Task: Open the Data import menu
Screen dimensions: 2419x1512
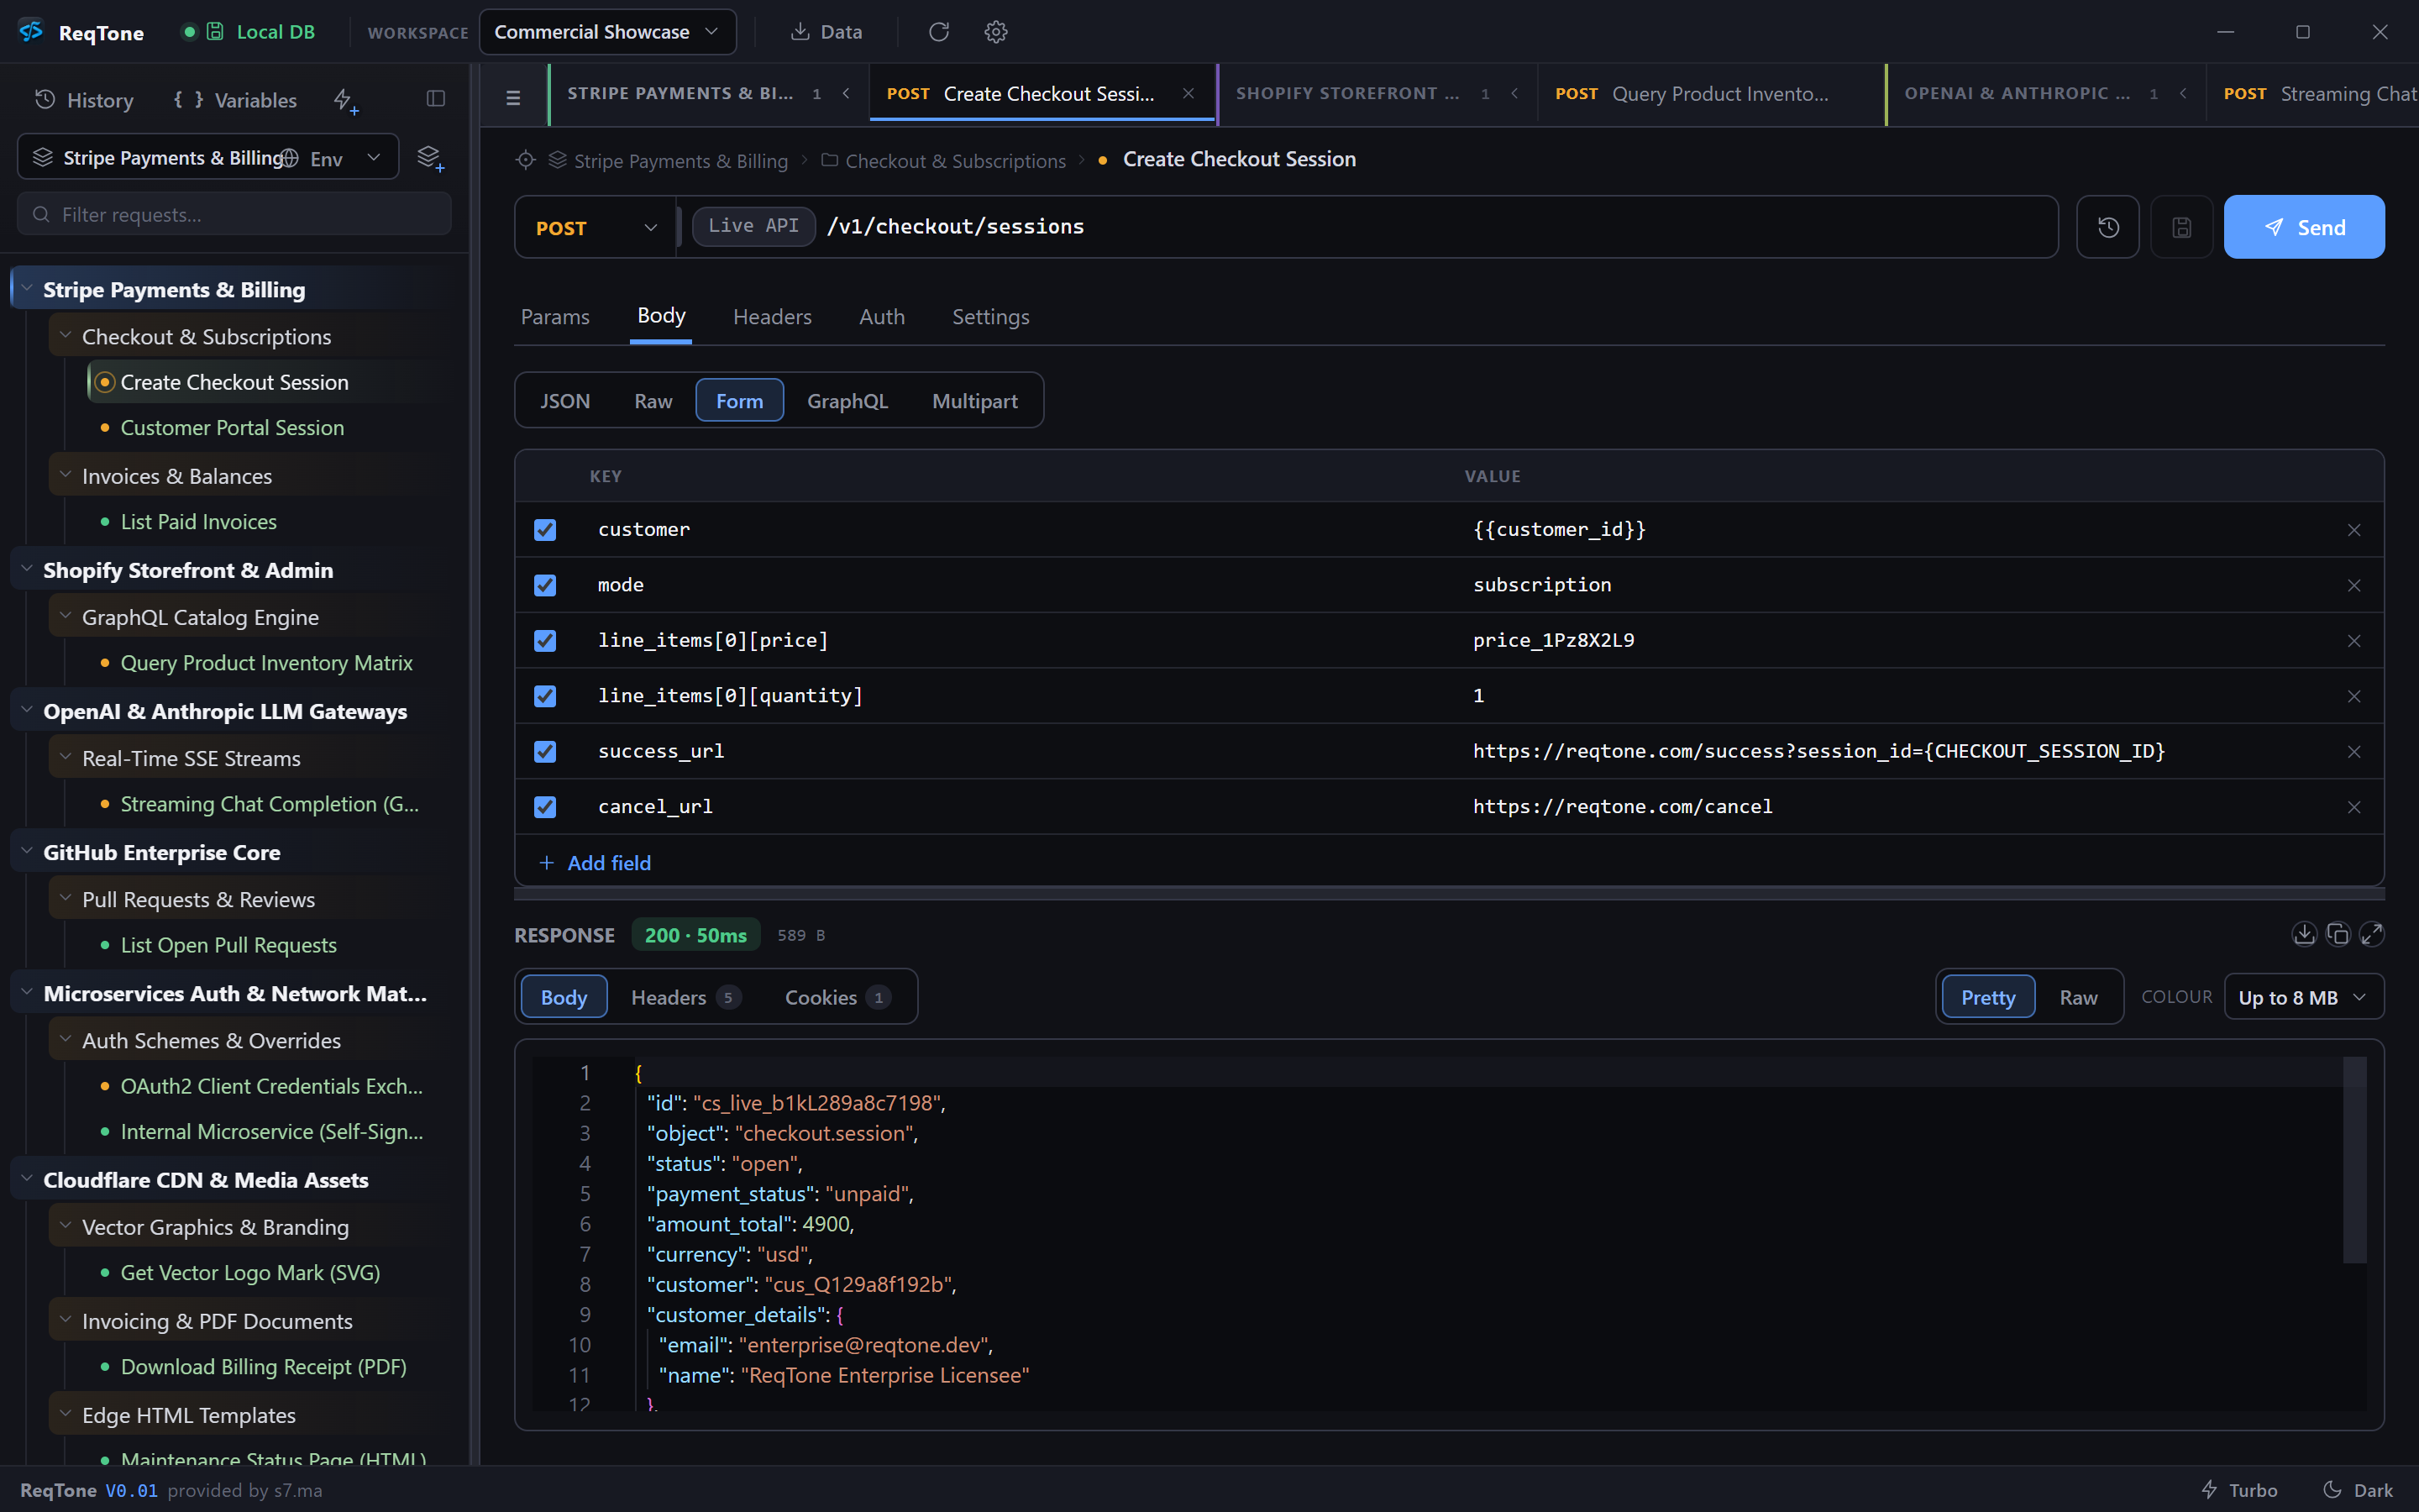Action: 826,32
